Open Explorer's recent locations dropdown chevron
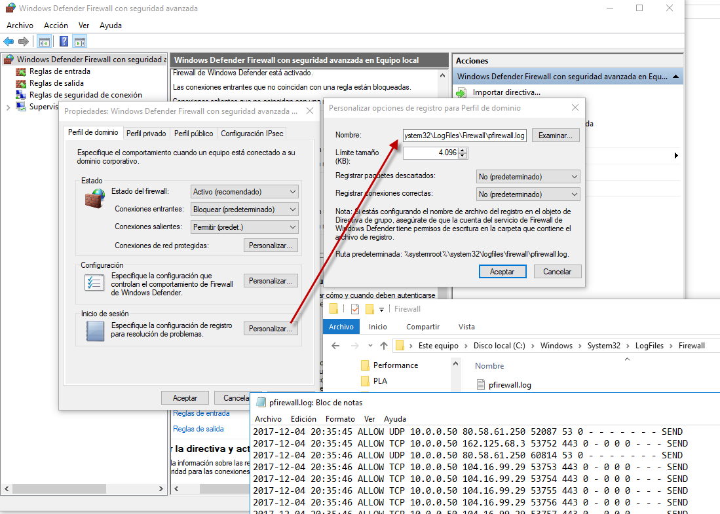 pyautogui.click(x=370, y=346)
